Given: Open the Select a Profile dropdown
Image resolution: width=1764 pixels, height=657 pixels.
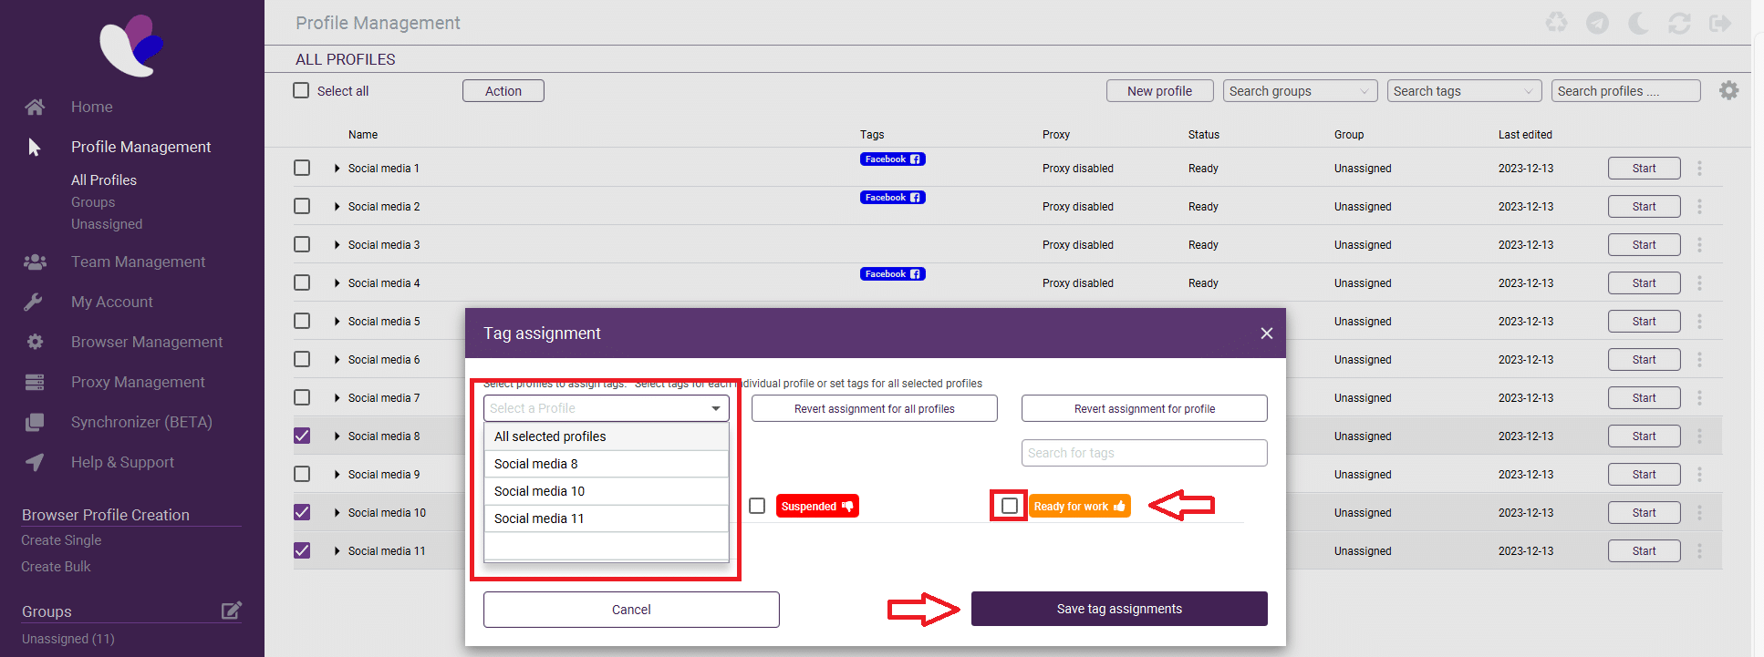Looking at the screenshot, I should [606, 408].
